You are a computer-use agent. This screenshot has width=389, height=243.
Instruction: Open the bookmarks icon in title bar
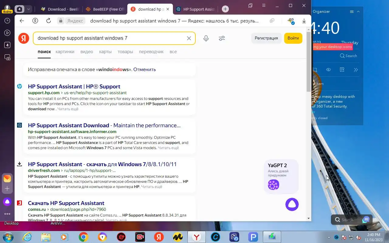pos(250,6)
